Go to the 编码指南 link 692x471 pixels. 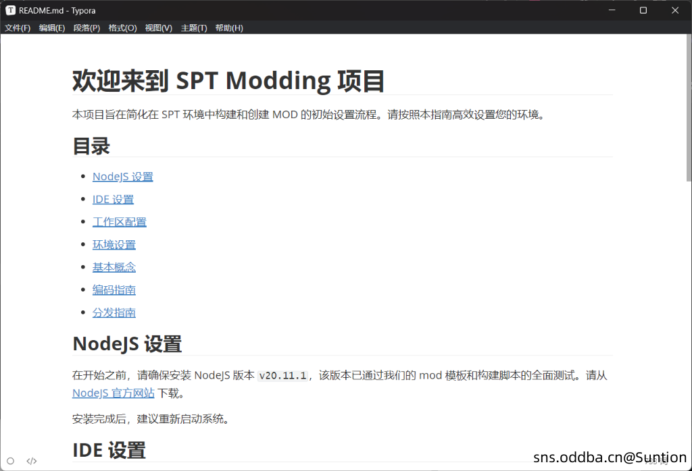pyautogui.click(x=114, y=290)
